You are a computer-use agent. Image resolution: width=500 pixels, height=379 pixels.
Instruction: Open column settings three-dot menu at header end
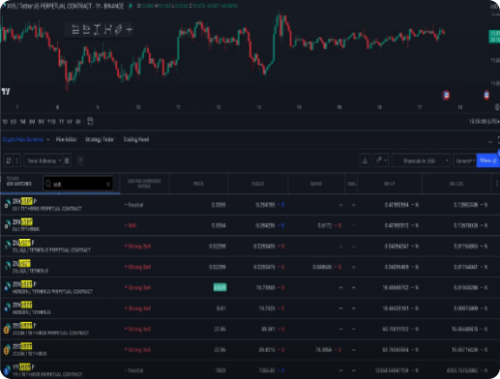tap(496, 184)
